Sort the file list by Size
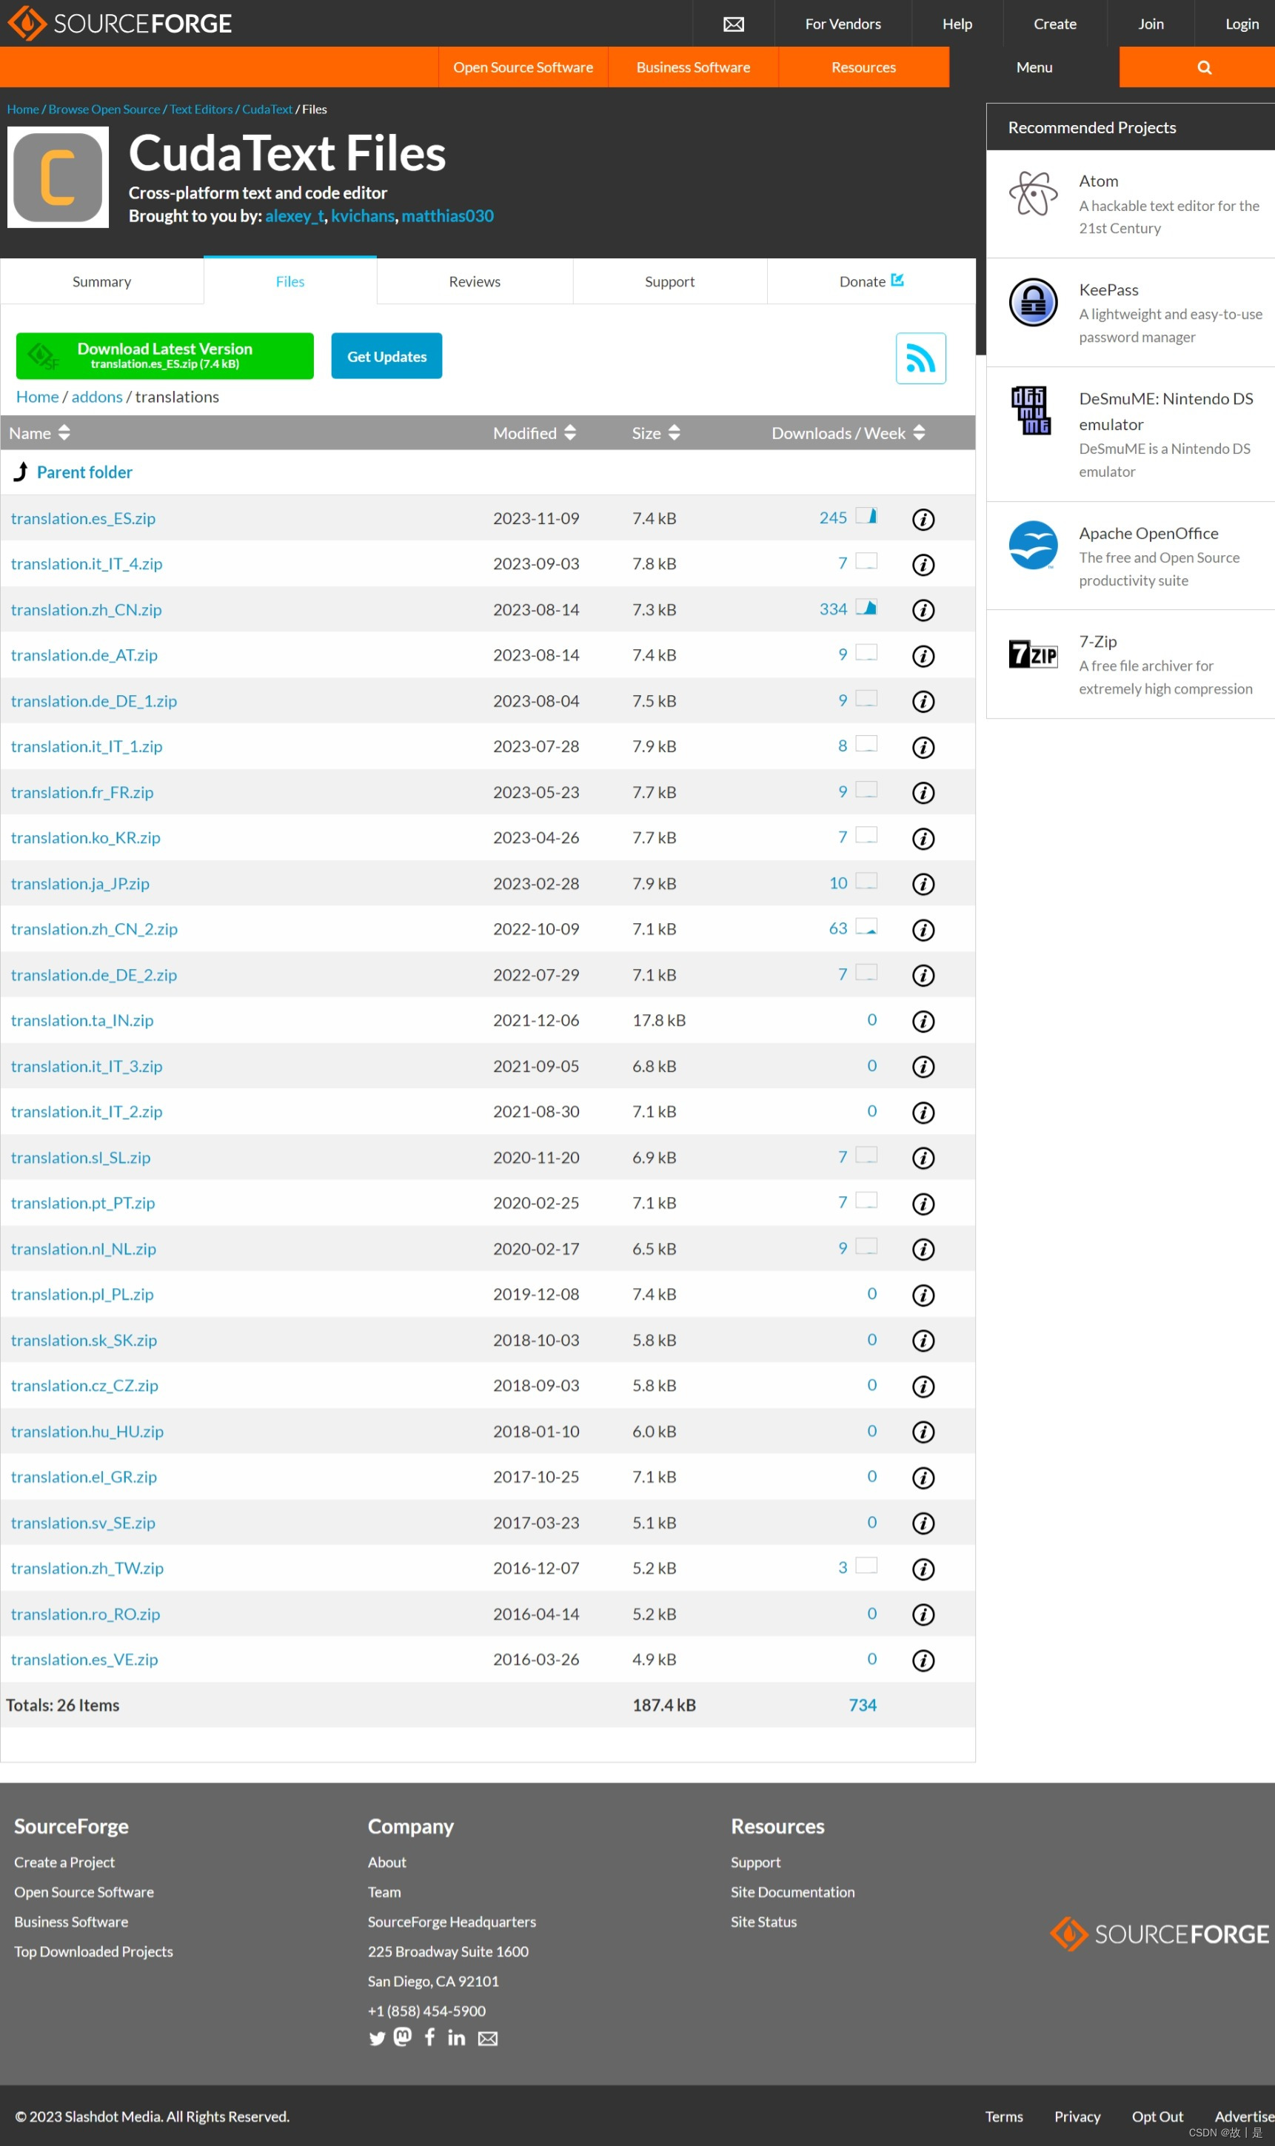Viewport: 1275px width, 2146px height. click(655, 433)
